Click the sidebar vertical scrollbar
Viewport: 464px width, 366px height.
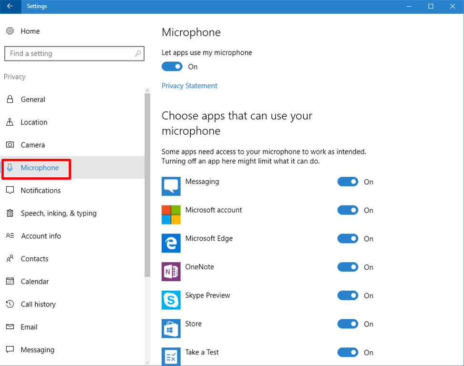coord(147,186)
